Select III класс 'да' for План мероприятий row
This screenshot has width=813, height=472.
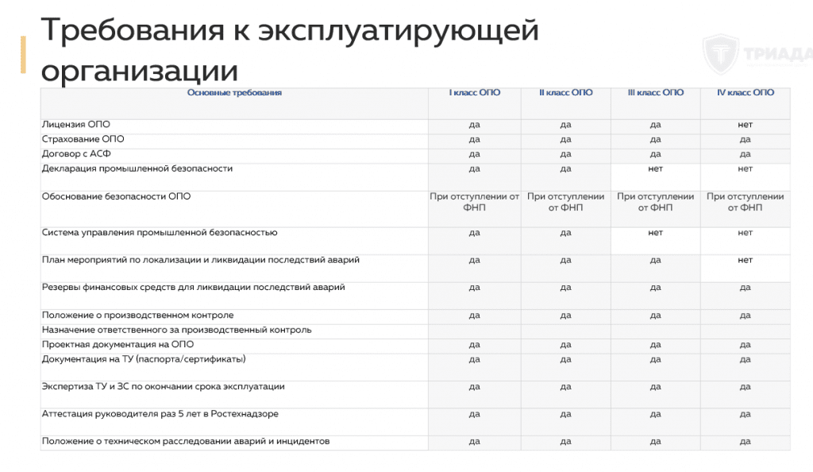655,261
